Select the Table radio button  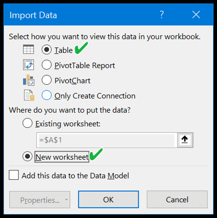coord(46,49)
